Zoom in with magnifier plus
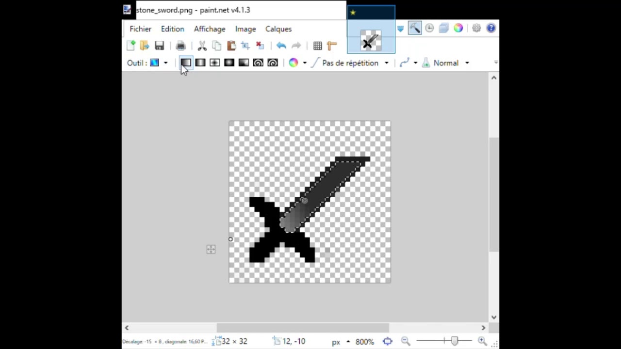621x349 pixels. 482,341
